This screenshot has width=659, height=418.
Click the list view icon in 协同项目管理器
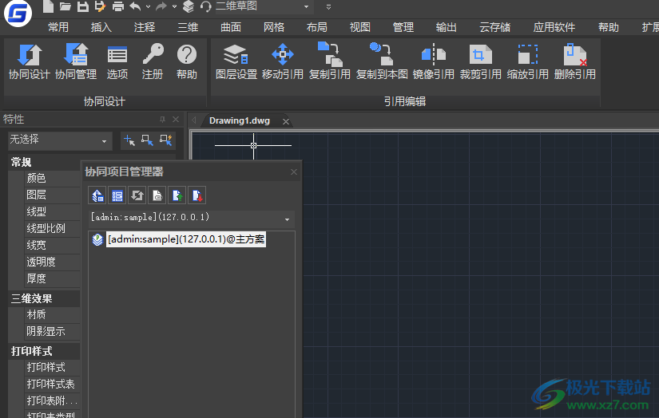(117, 195)
